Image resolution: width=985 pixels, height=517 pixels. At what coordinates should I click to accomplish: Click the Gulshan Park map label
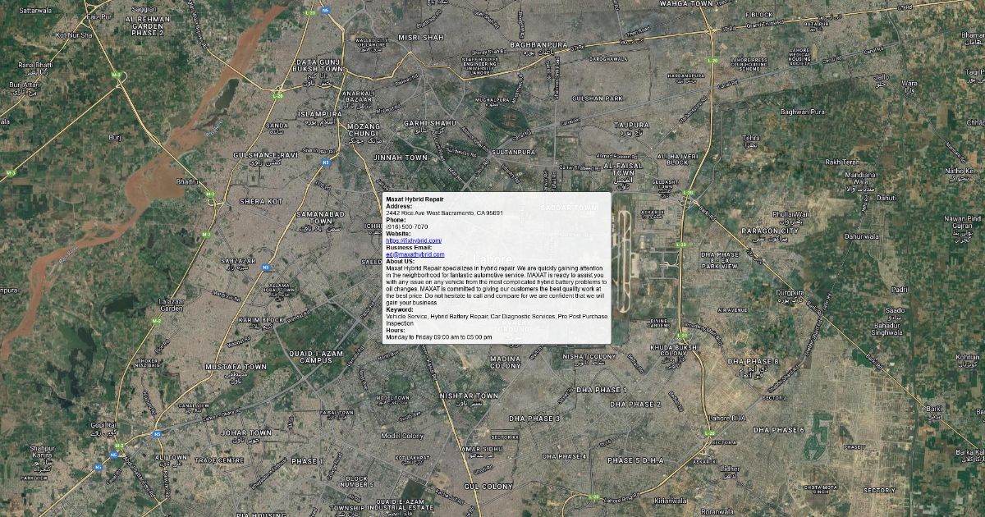pos(598,98)
